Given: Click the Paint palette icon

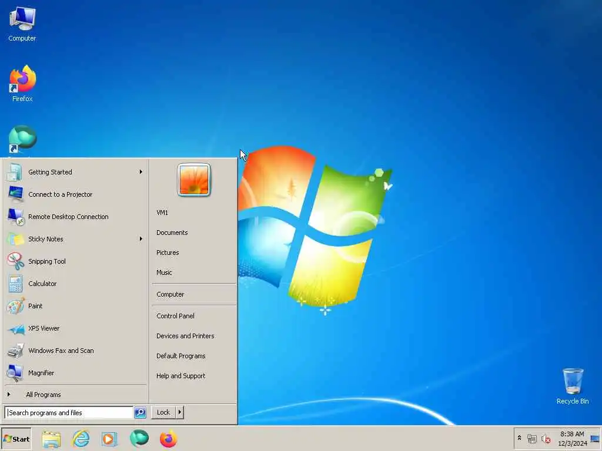Looking at the screenshot, I should point(15,306).
